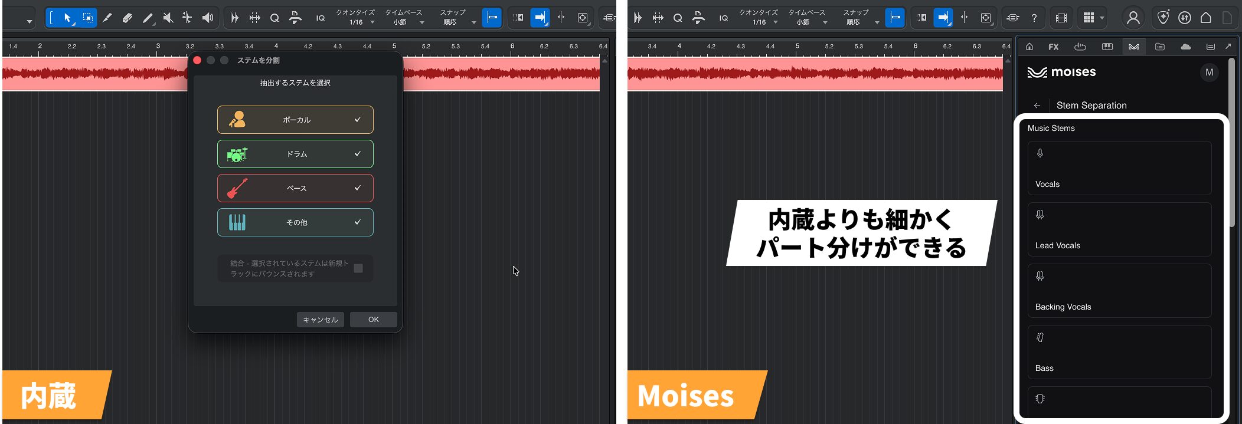Open the dropdown arrow at far-left toolbar edge
The height and width of the screenshot is (424, 1242).
(29, 22)
